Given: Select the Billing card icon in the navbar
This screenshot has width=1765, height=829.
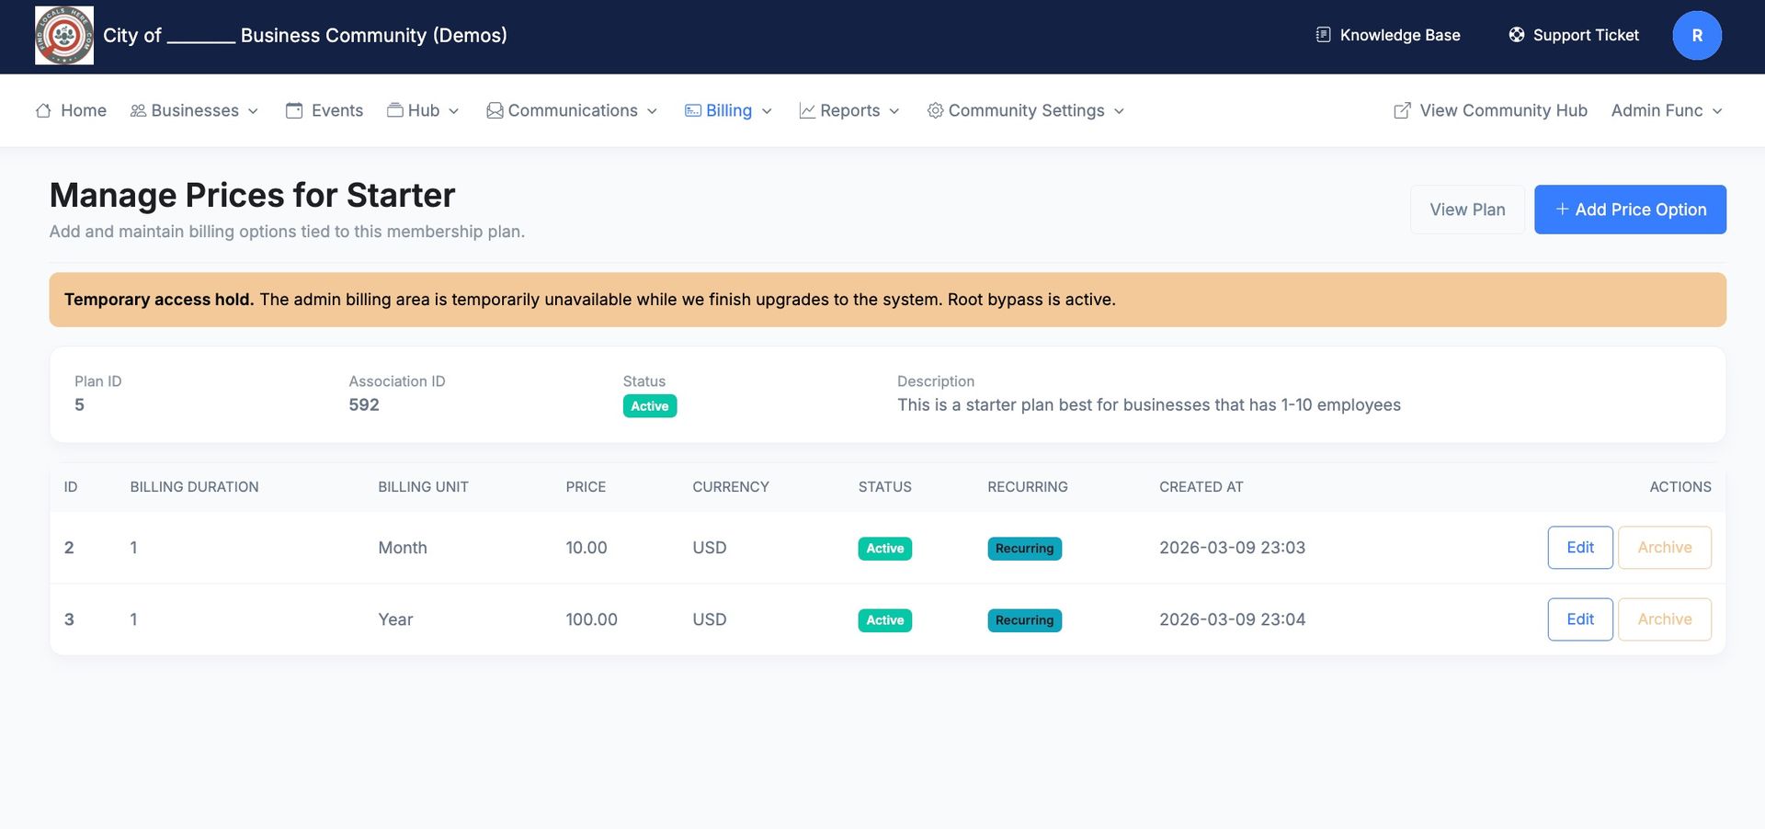Looking at the screenshot, I should pos(691,109).
